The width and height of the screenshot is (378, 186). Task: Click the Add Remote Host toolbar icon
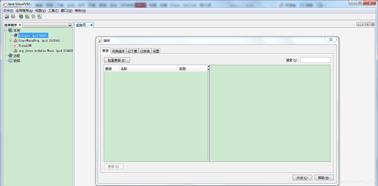coord(21,17)
